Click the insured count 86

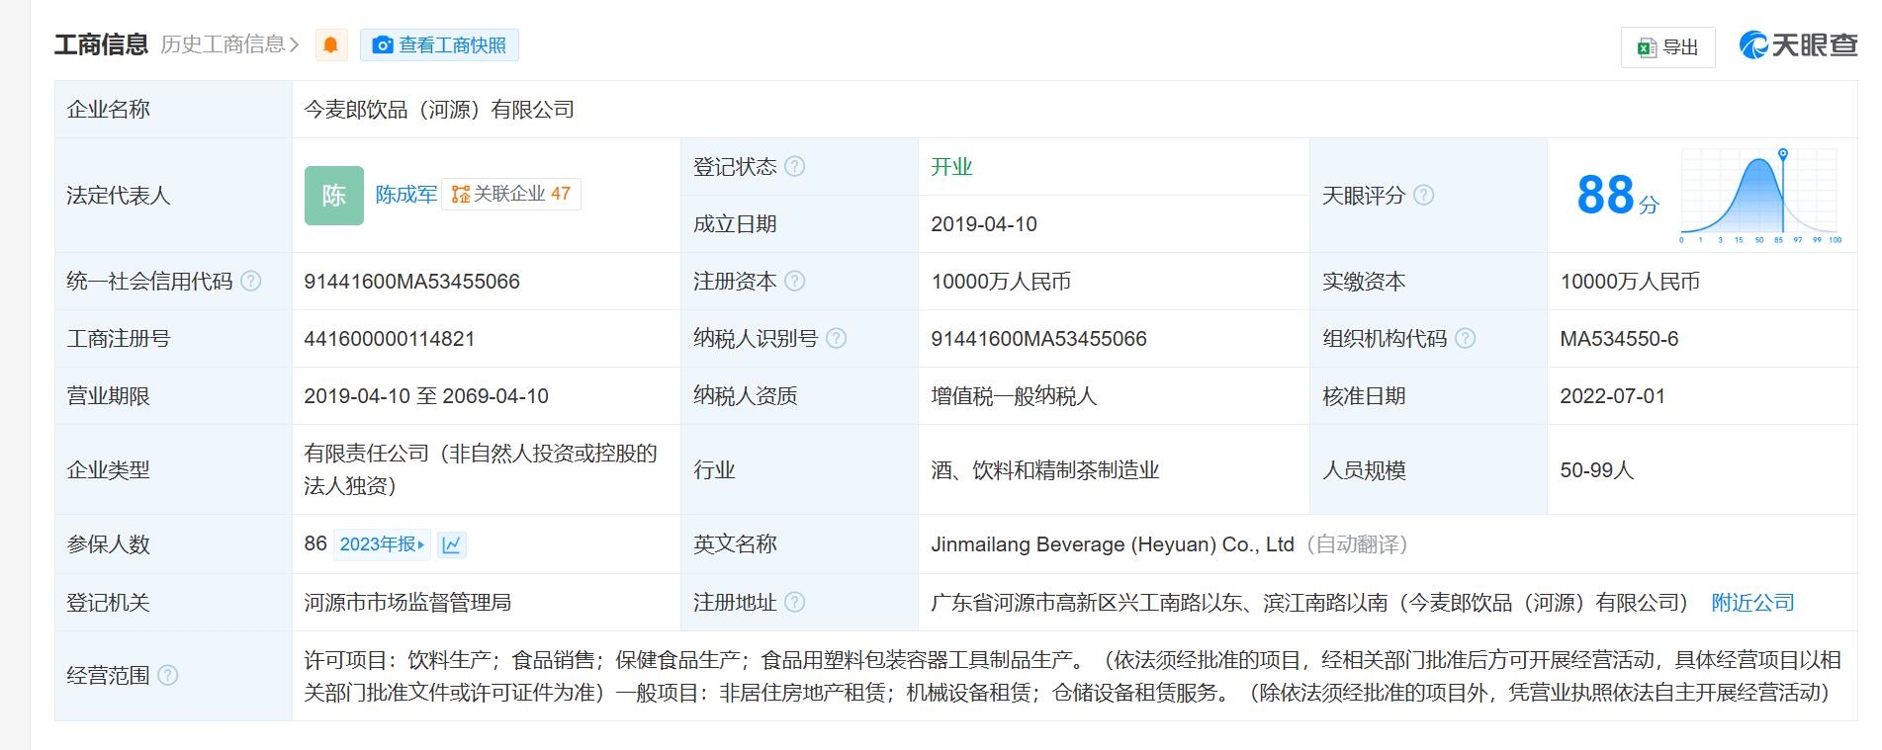315,544
